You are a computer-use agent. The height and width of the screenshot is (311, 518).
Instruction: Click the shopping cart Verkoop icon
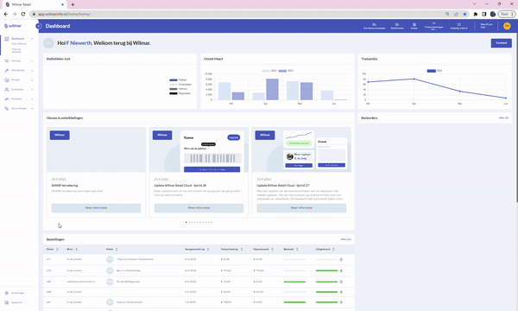(7, 60)
